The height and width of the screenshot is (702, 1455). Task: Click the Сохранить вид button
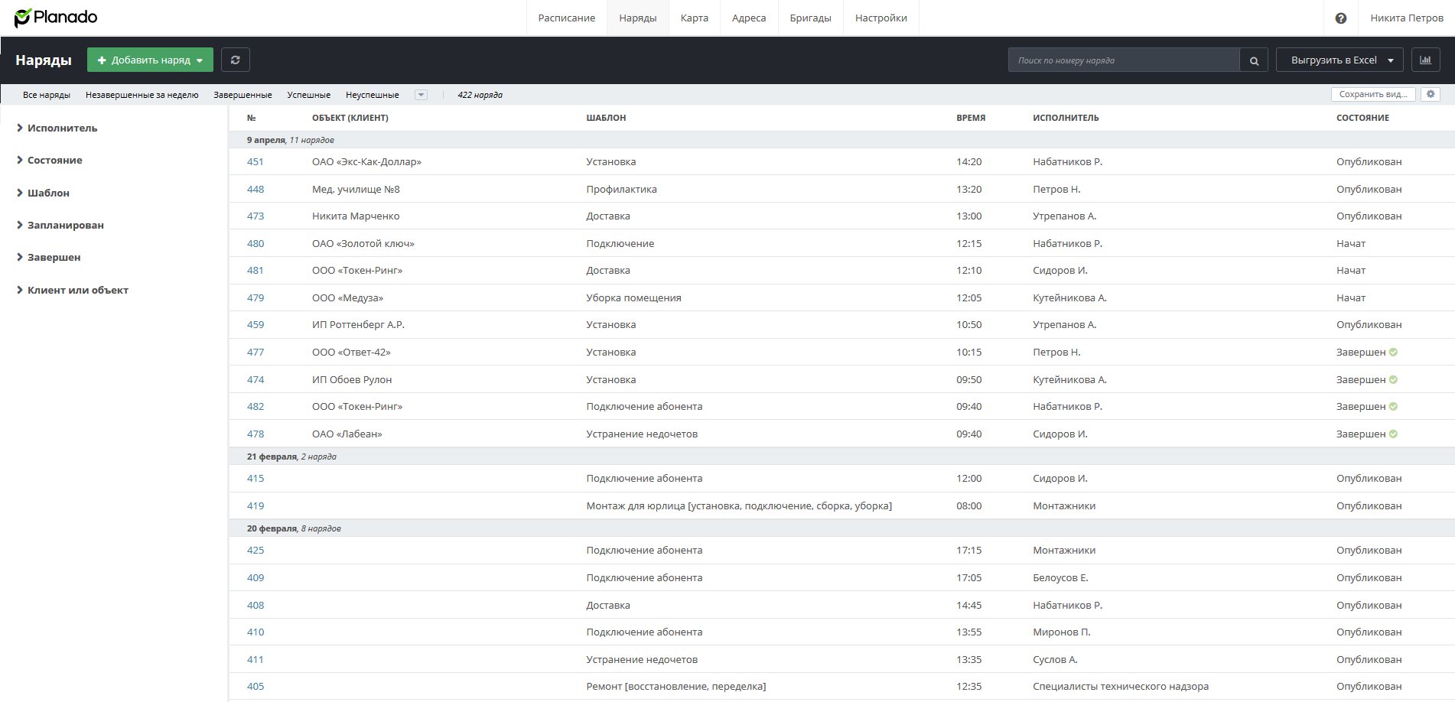coord(1373,94)
